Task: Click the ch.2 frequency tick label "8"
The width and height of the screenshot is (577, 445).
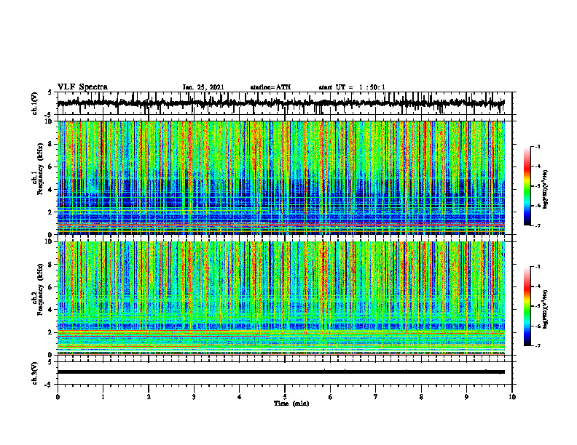Action: coord(51,265)
